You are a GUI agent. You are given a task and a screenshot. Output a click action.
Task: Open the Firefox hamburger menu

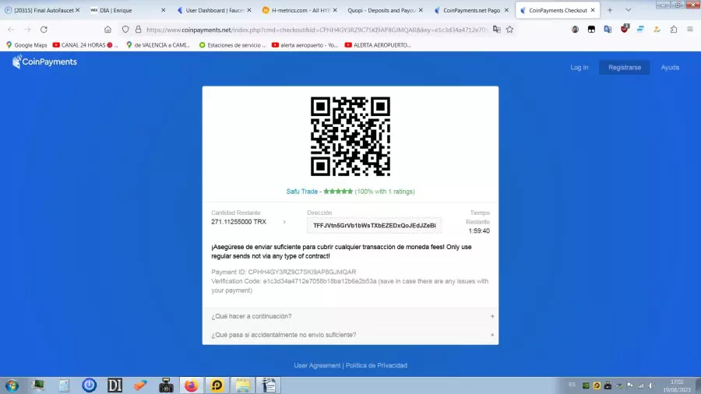tap(690, 30)
